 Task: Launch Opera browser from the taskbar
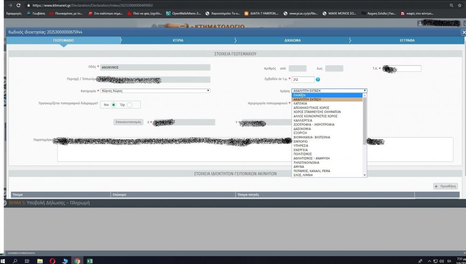pos(53,260)
